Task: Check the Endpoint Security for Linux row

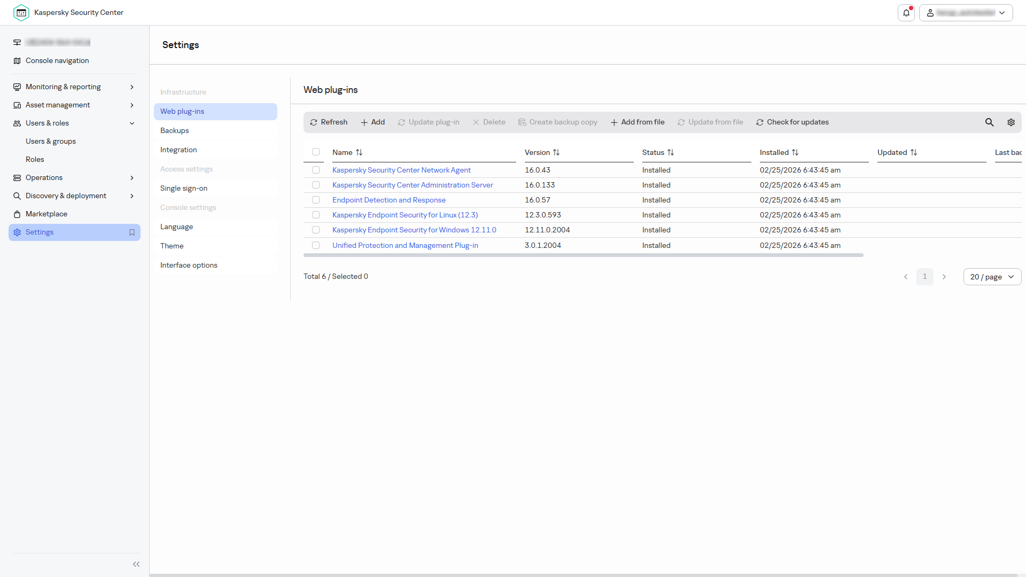Action: [x=316, y=215]
